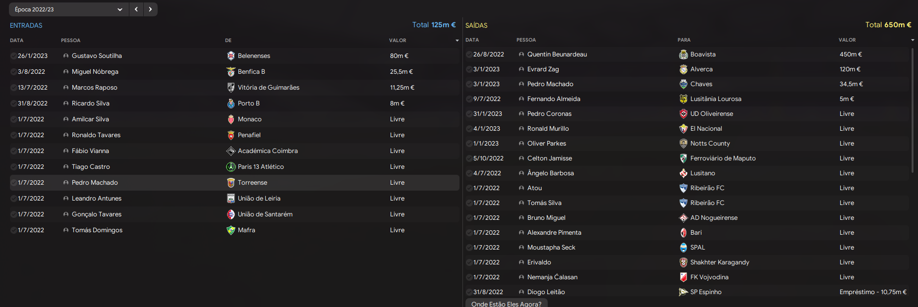Viewport: 918px width, 307px height.
Task: Open Benfica B club badge
Action: coord(231,72)
